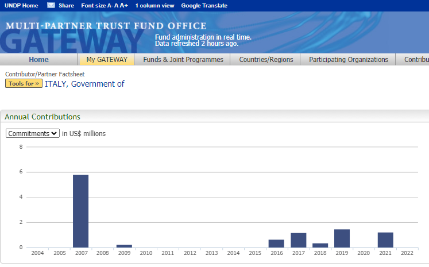Click the 2017 contribution bar
This screenshot has height=267, width=429.
(299, 240)
